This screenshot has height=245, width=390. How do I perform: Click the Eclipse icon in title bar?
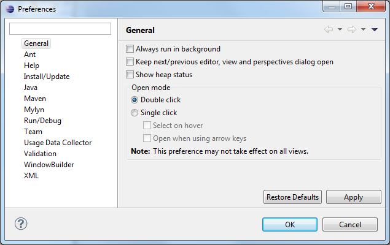tap(10, 9)
